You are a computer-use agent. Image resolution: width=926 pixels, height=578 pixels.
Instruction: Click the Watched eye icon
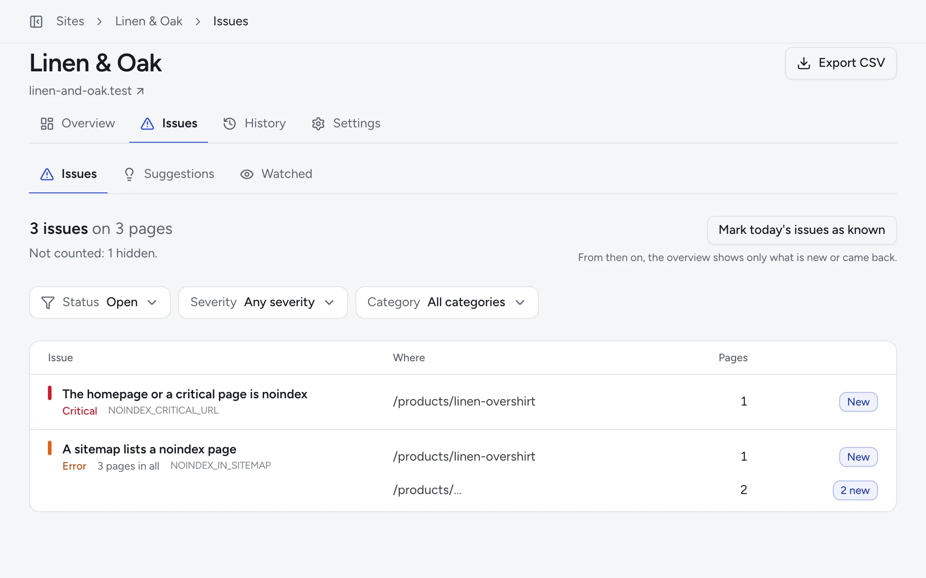(x=247, y=174)
